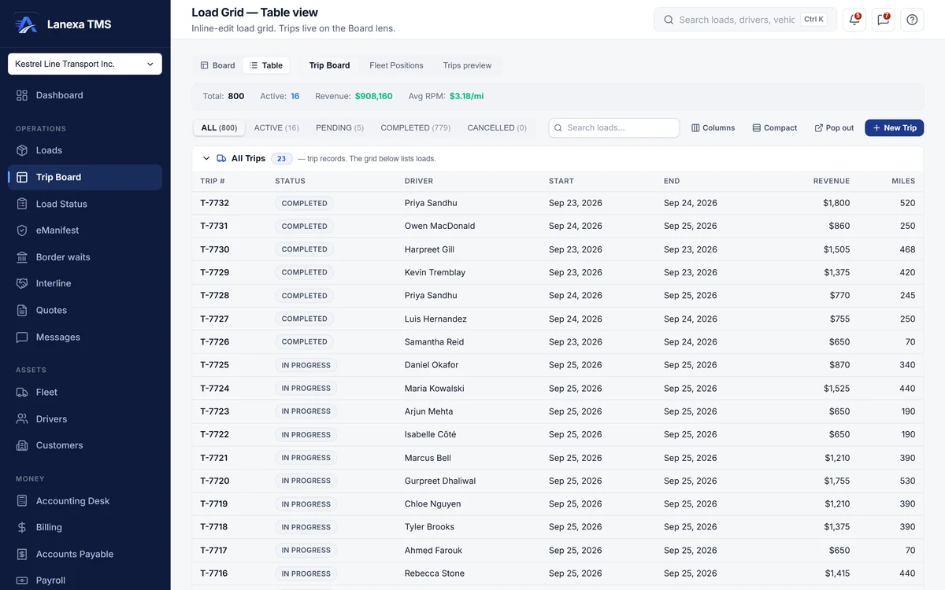Screen dimensions: 945x590
Task: Sort by the REVENUE column header
Action: (x=832, y=181)
